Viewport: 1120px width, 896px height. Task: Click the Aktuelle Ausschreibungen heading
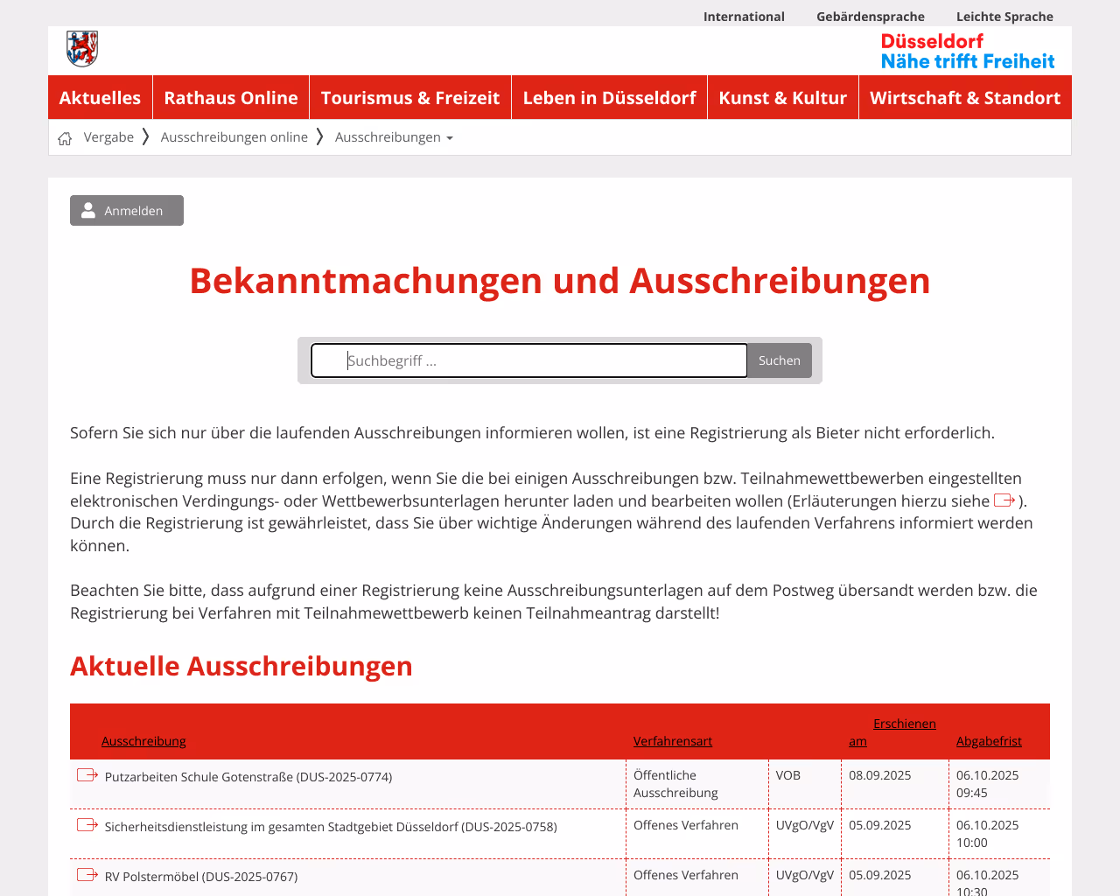[x=241, y=666]
